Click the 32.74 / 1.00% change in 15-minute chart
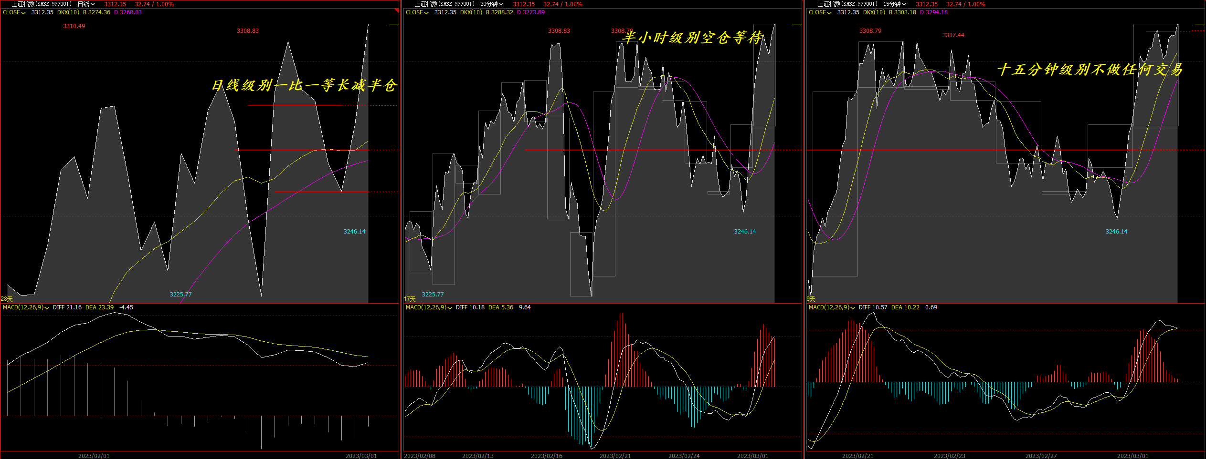This screenshot has height=459, width=1206. (966, 4)
